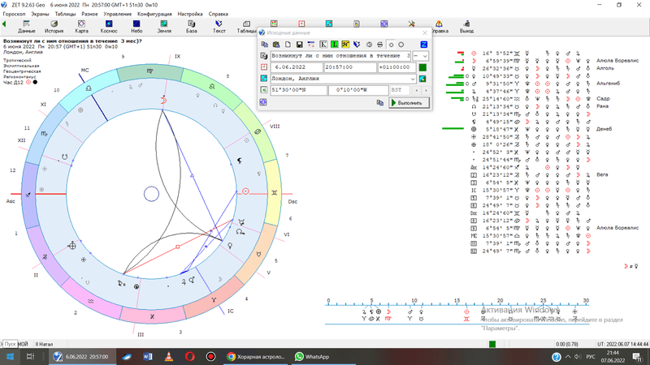Select the small circle radio option
The width and height of the screenshot is (650, 365).
[392, 44]
